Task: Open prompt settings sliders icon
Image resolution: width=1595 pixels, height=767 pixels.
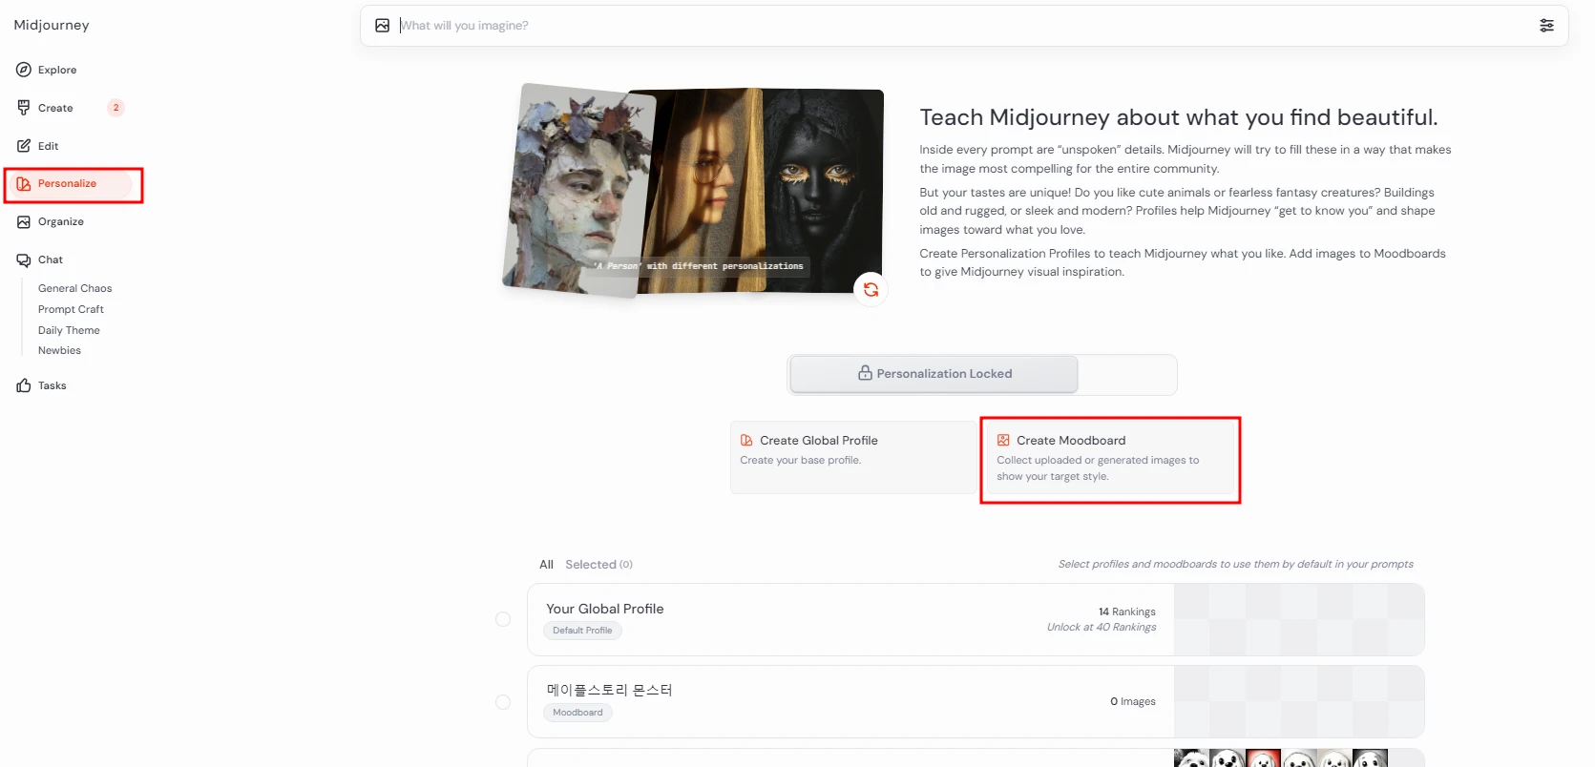Action: tap(1546, 26)
